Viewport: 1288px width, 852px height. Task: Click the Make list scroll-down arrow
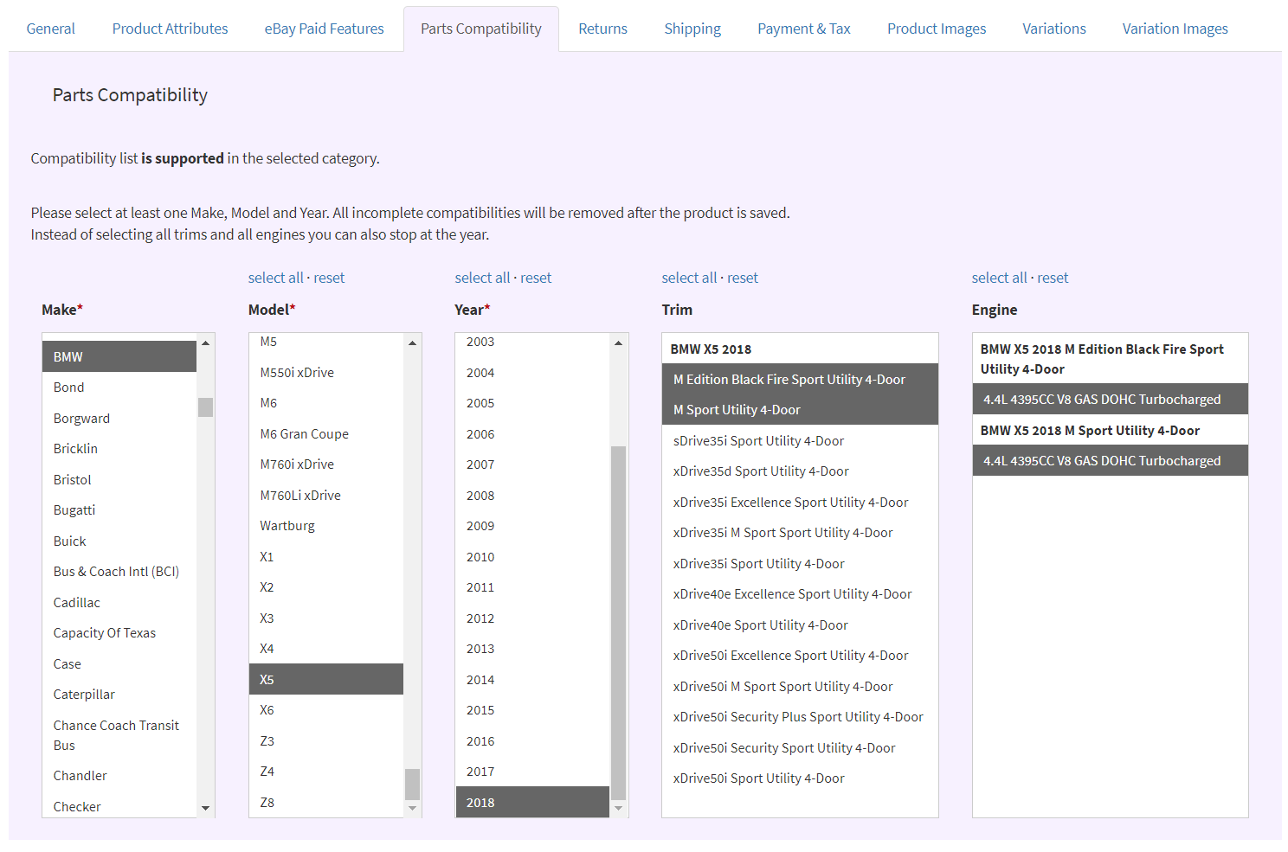206,808
